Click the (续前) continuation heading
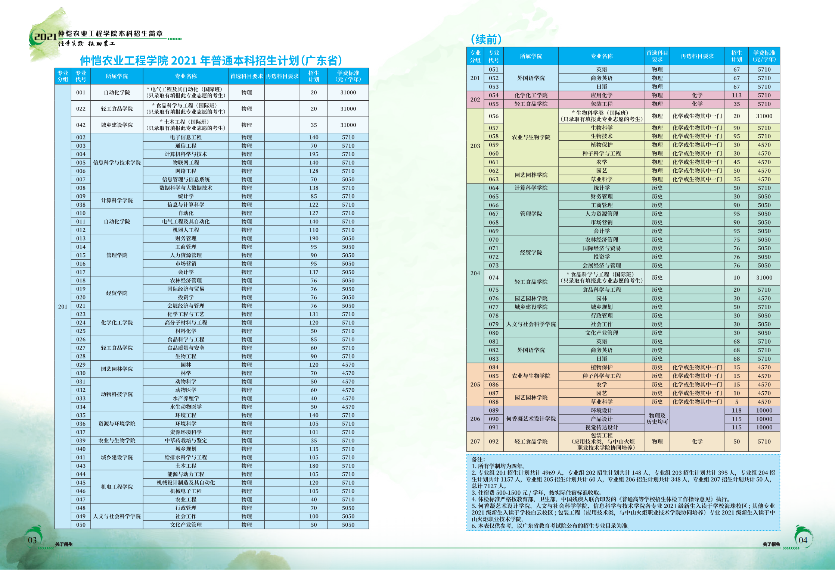Image resolution: width=835 pixels, height=570 pixels. click(486, 39)
